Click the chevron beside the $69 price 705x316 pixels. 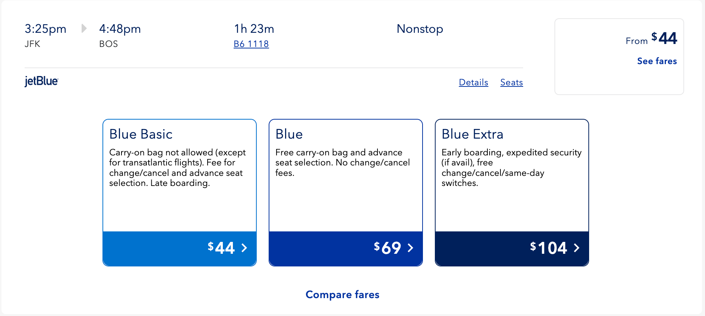pos(411,248)
